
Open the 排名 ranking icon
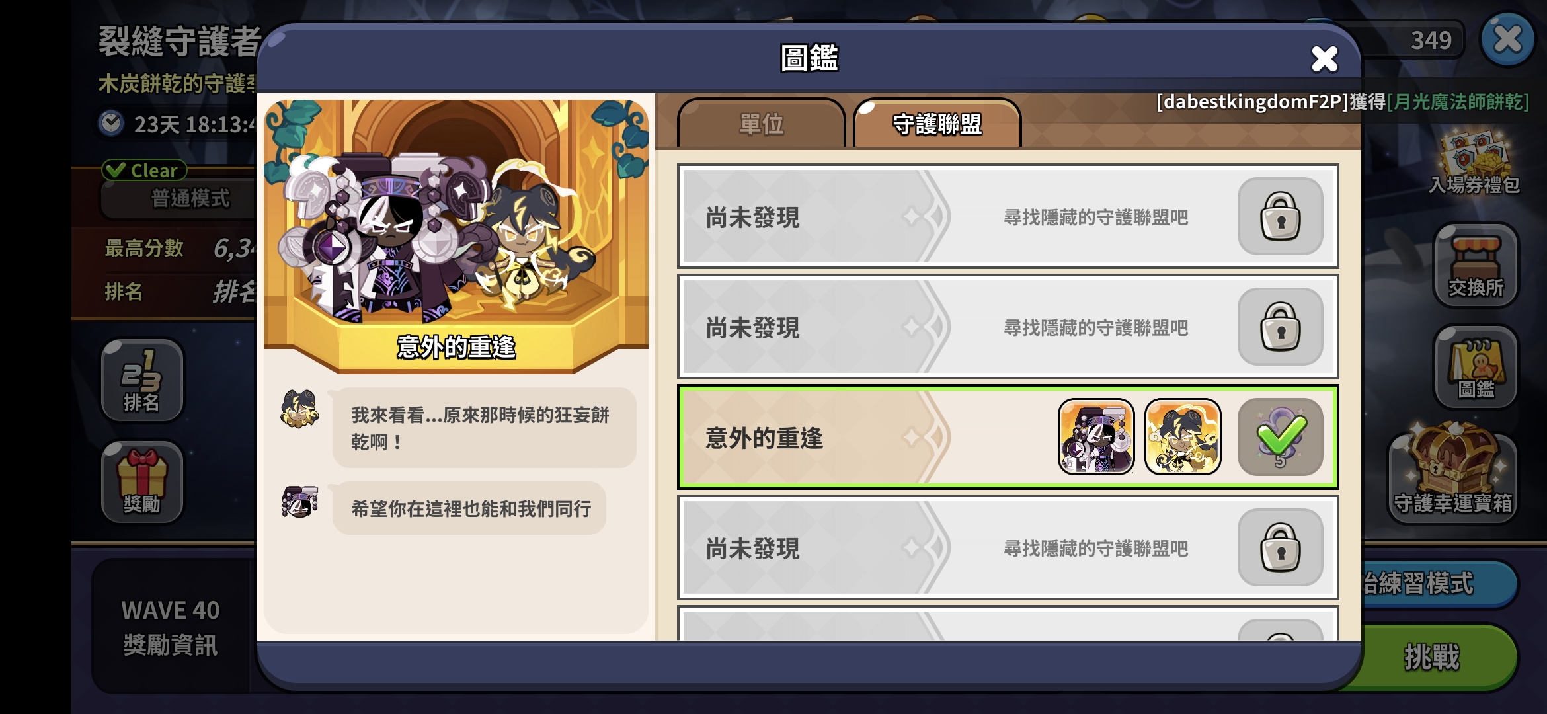[x=142, y=381]
